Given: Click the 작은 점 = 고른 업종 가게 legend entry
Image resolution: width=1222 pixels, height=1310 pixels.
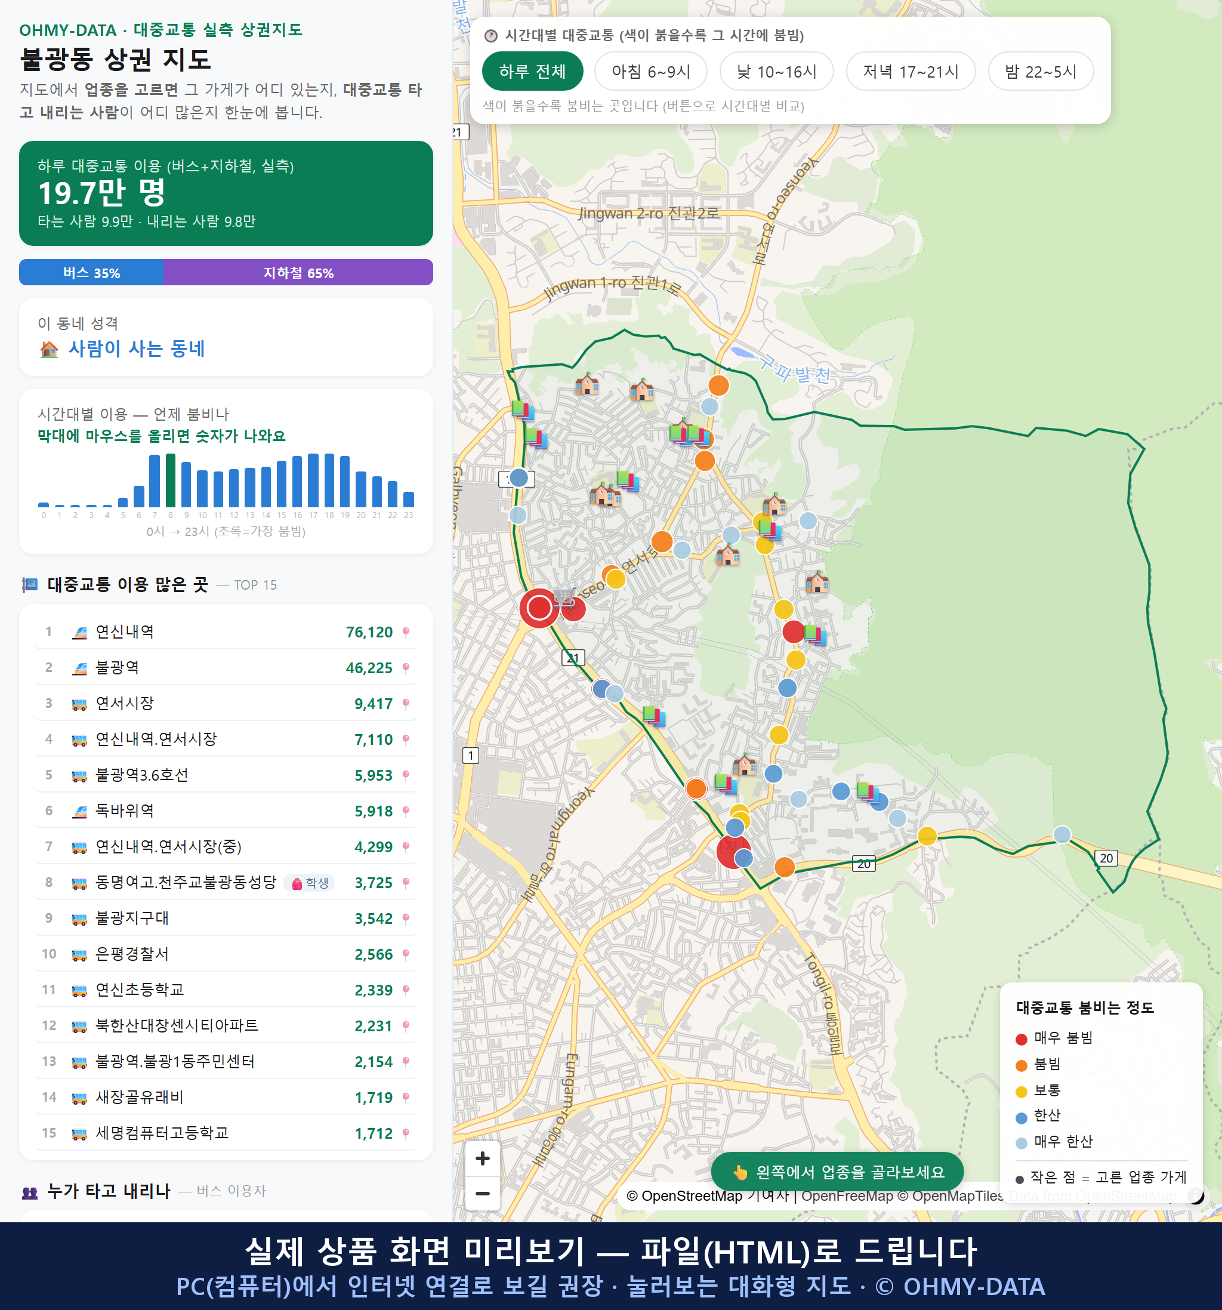Looking at the screenshot, I should pyautogui.click(x=1101, y=1178).
